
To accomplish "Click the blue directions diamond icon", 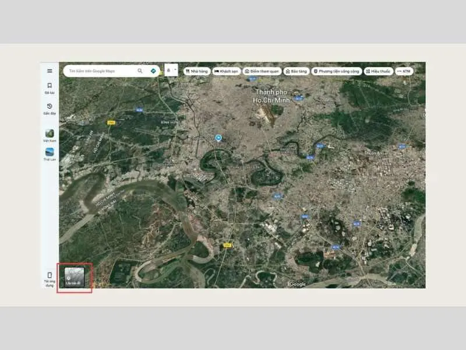I will (x=153, y=71).
